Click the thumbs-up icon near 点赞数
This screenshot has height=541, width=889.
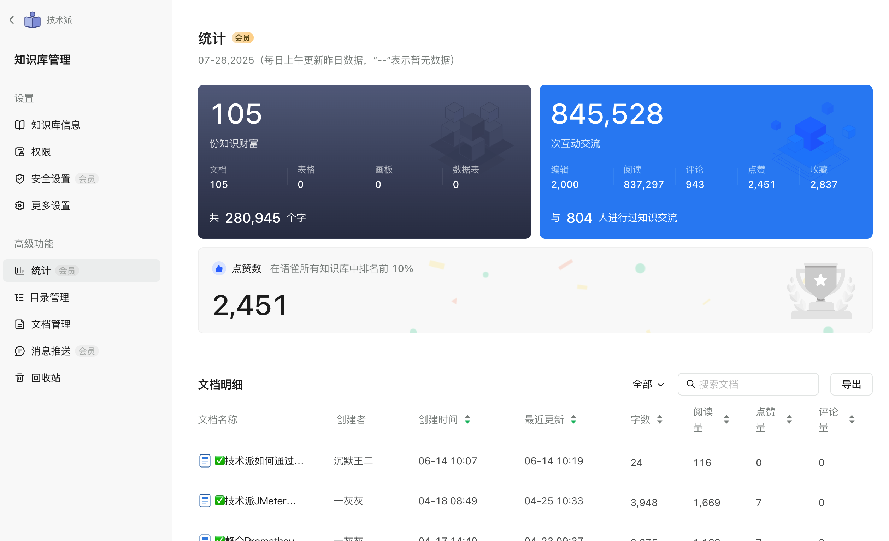pos(219,268)
